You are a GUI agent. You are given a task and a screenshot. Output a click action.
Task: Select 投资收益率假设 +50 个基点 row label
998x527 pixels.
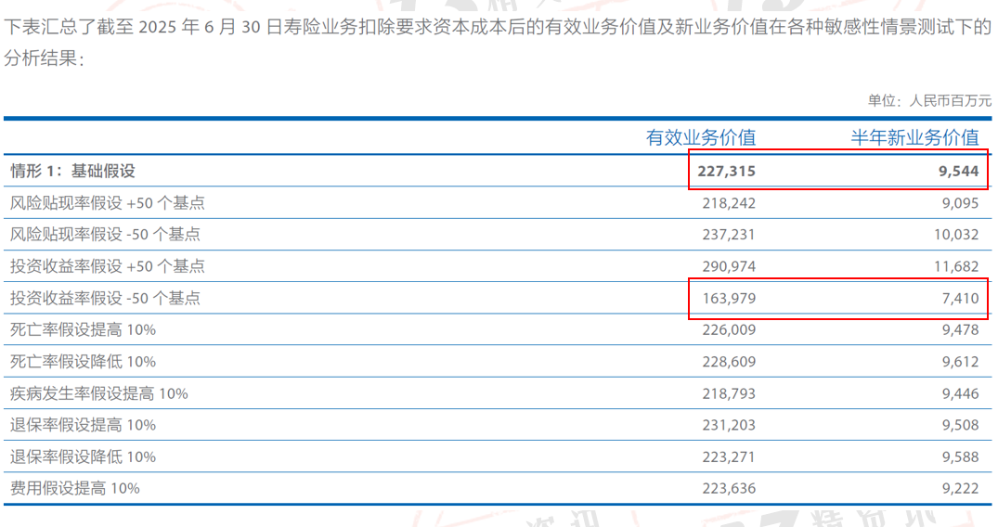click(x=107, y=266)
